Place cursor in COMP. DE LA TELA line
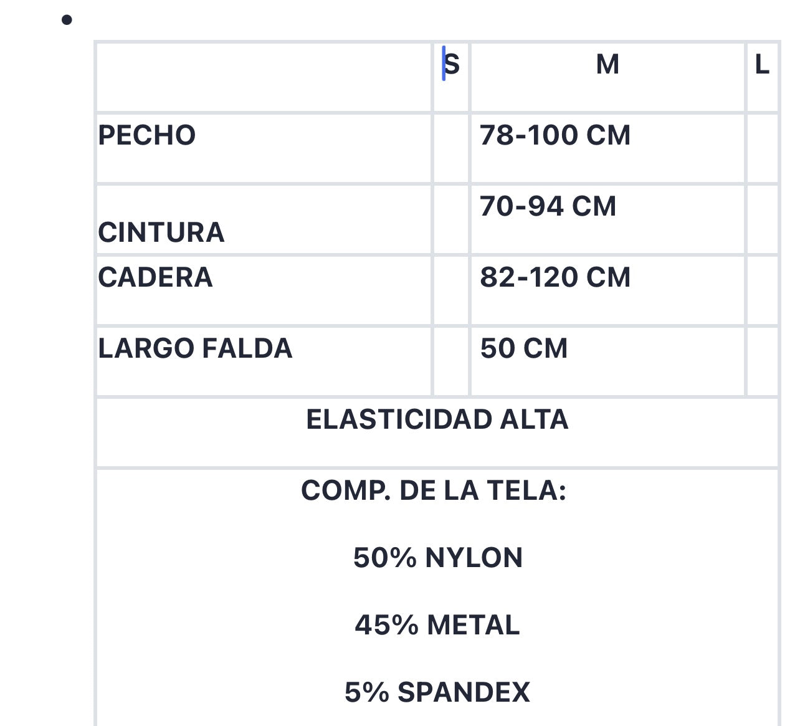800x726 pixels. [434, 490]
